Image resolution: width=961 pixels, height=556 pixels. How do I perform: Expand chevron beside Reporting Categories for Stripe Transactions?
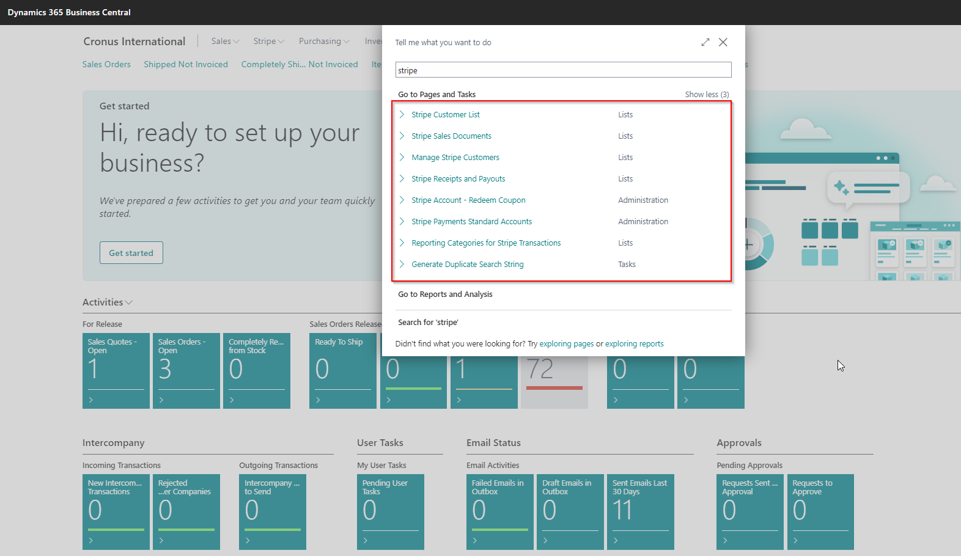click(x=402, y=243)
